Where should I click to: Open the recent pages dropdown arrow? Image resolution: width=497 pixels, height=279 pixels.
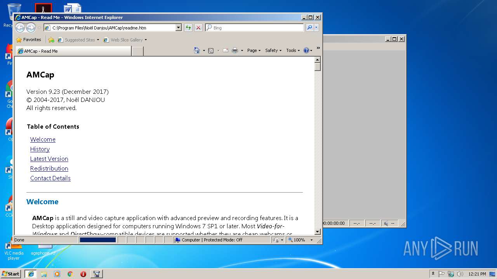pos(39,28)
